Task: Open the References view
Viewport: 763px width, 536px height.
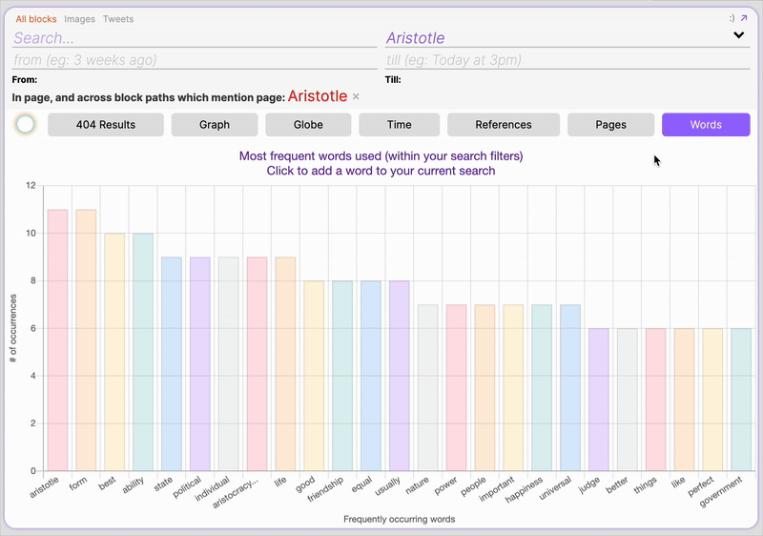Action: click(x=504, y=125)
